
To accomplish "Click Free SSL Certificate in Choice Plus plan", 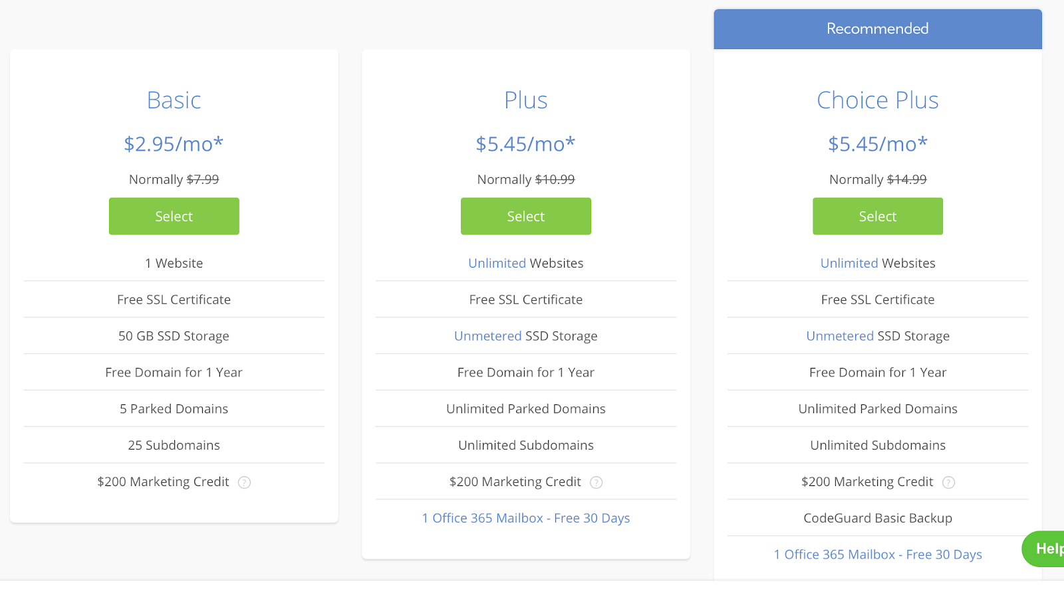I will pyautogui.click(x=878, y=299).
